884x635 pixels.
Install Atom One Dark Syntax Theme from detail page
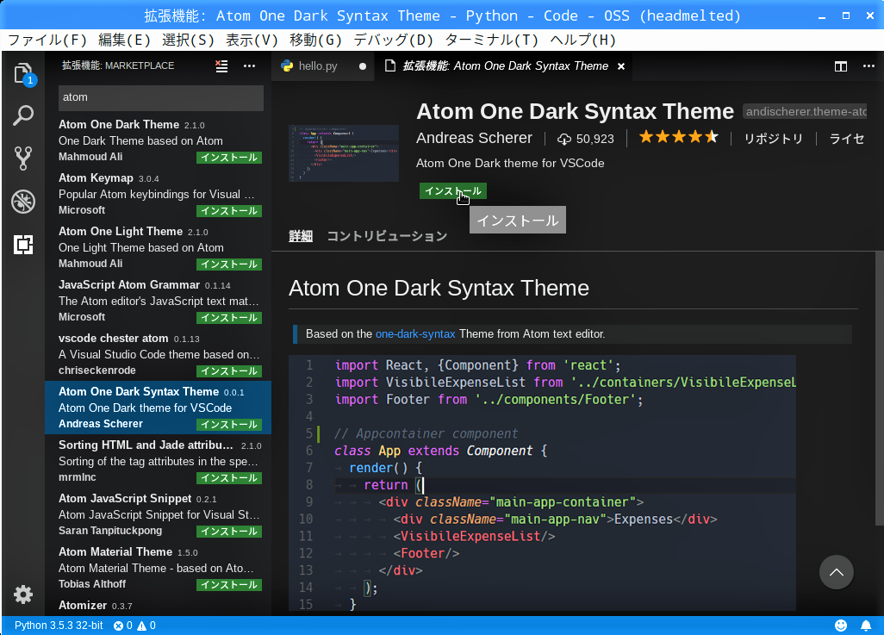tap(452, 191)
